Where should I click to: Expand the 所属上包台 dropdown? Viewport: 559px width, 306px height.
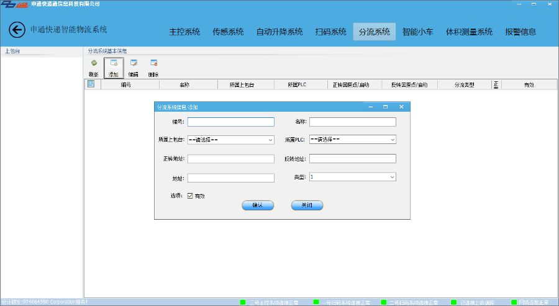[270, 140]
